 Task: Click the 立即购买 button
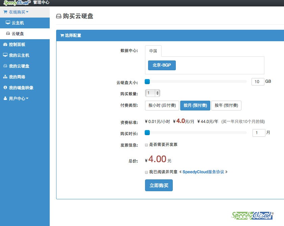[x=159, y=185]
